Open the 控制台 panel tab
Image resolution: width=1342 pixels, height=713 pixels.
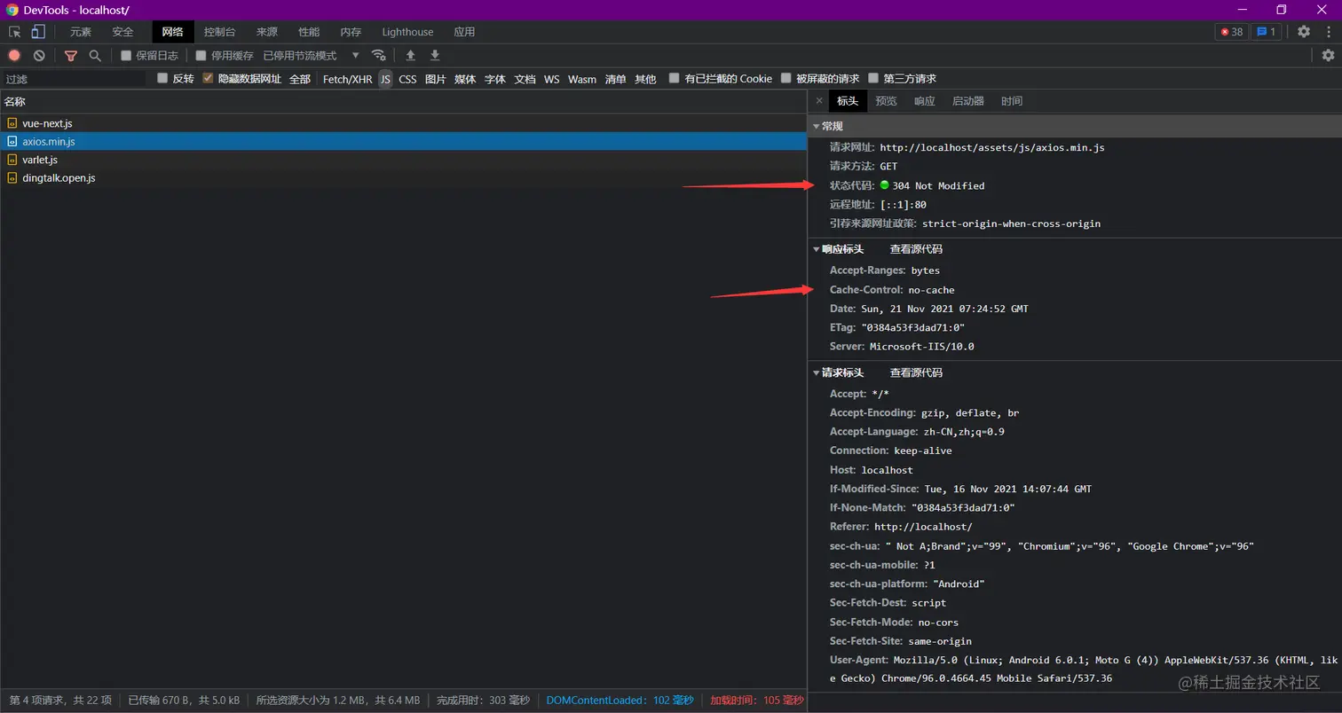220,32
